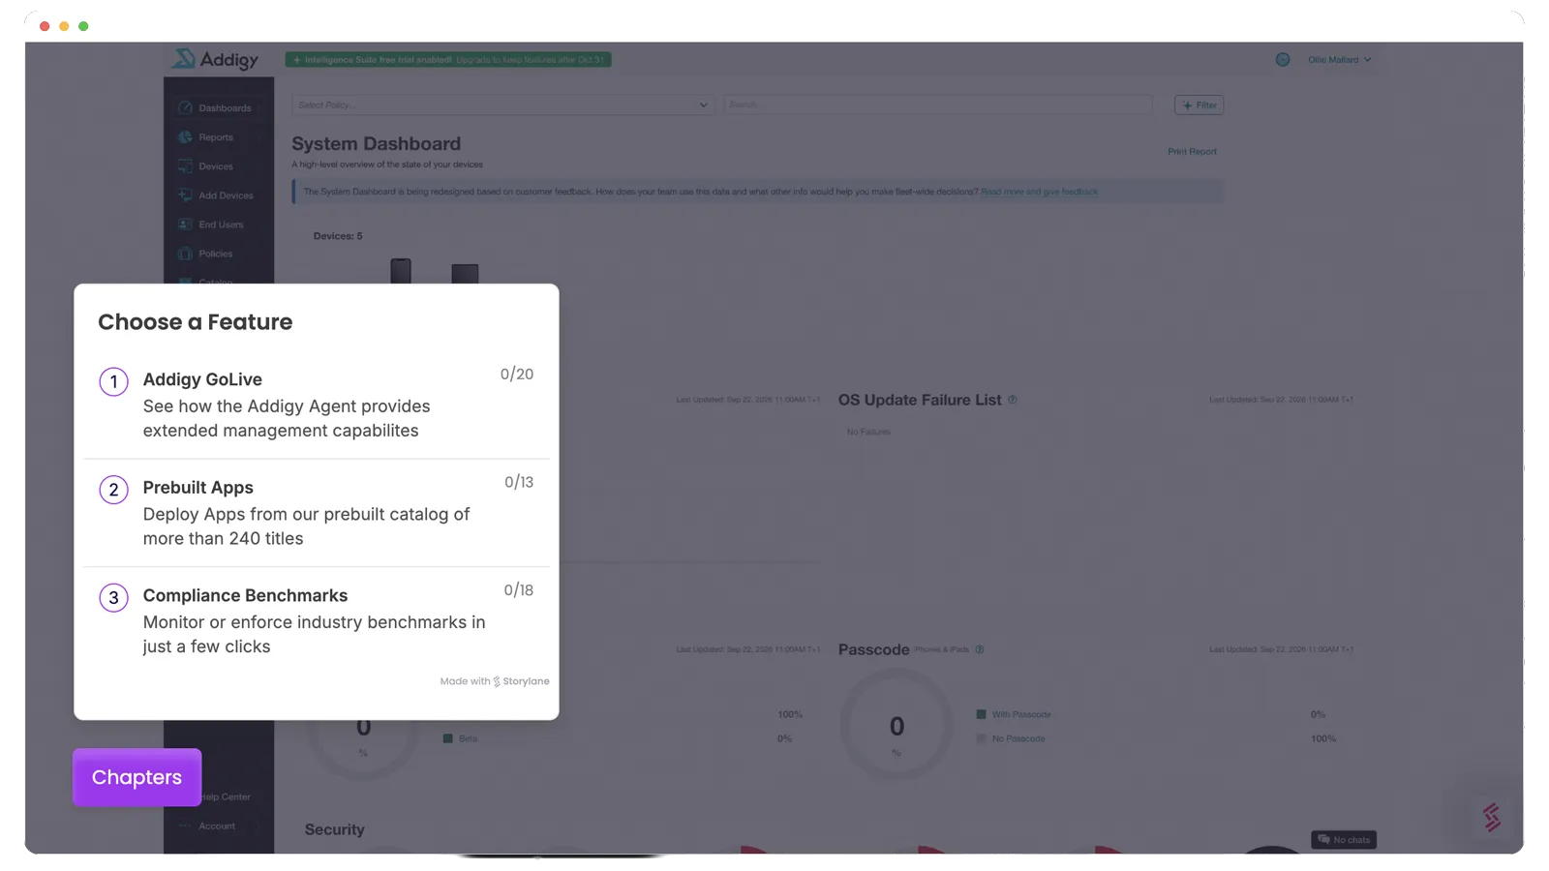Click the user avatar icon
The height and width of the screenshot is (871, 1549).
1283,60
